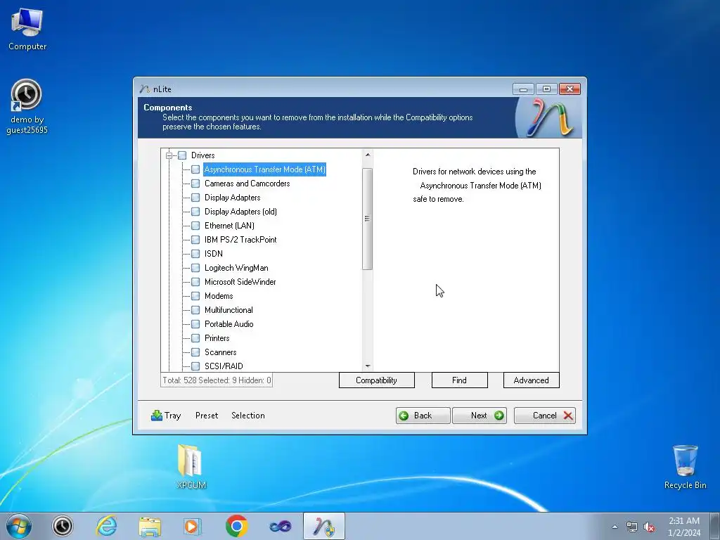Minimize nLite to Tray

point(166,416)
